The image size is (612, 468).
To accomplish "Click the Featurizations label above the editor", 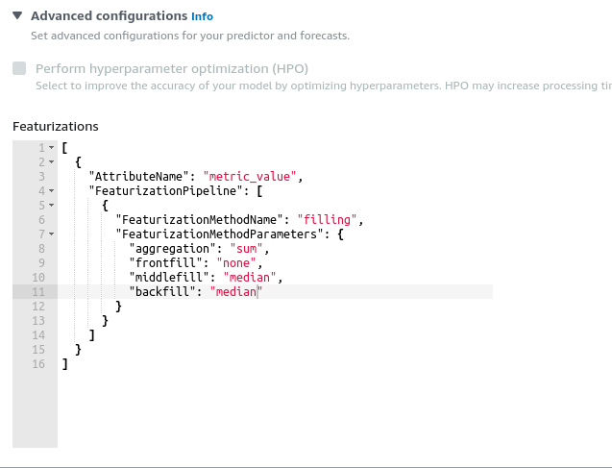I will click(x=56, y=126).
